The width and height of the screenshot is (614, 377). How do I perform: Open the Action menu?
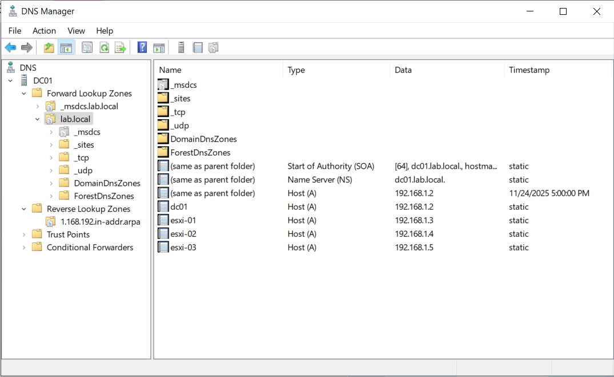pos(44,31)
